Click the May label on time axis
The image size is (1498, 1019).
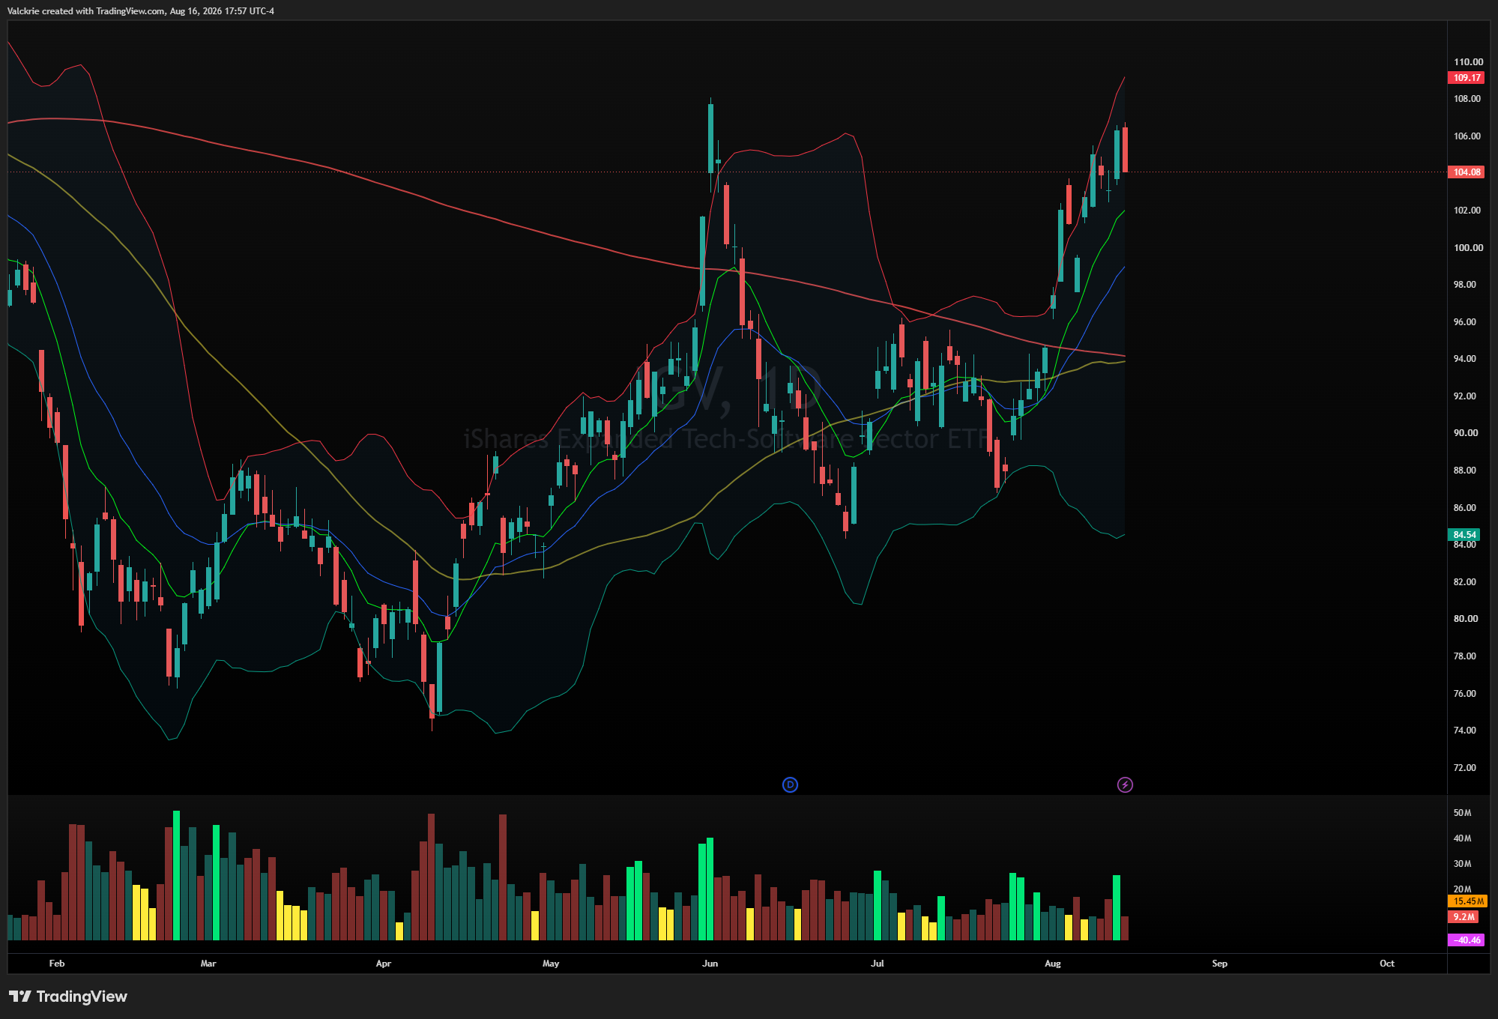551,964
